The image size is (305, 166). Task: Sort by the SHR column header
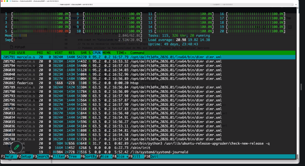(83, 53)
